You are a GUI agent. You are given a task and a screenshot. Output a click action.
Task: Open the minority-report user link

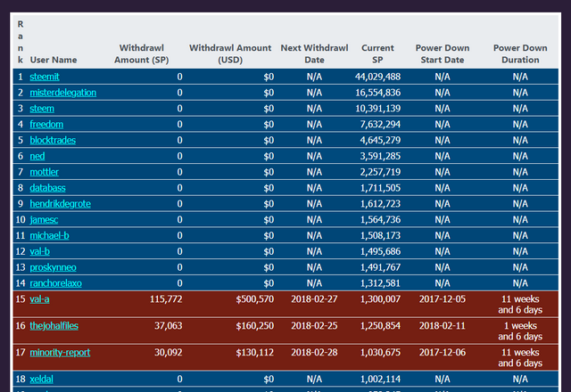click(x=60, y=353)
